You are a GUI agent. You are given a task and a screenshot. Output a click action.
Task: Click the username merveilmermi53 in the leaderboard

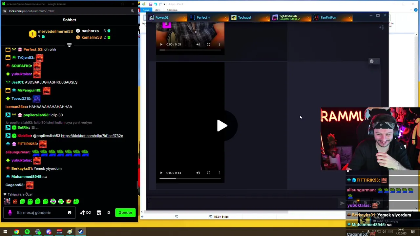(x=55, y=31)
